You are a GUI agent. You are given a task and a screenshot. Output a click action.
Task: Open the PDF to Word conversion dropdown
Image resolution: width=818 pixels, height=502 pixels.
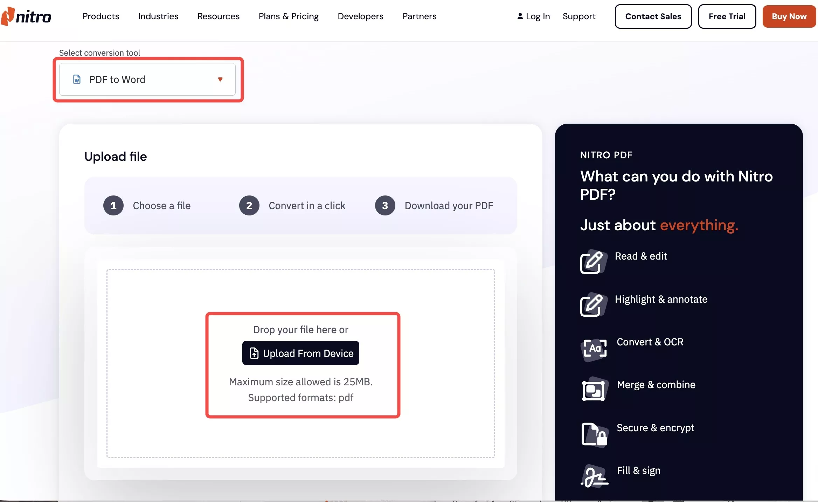tap(147, 80)
